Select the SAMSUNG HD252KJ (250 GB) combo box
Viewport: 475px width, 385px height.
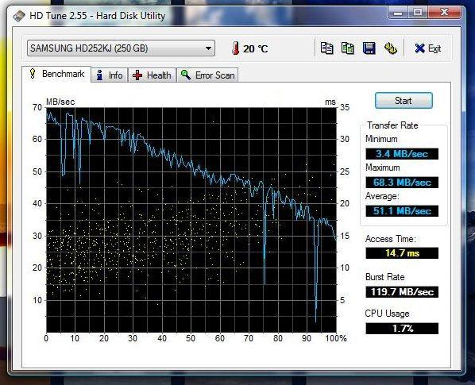click(121, 48)
